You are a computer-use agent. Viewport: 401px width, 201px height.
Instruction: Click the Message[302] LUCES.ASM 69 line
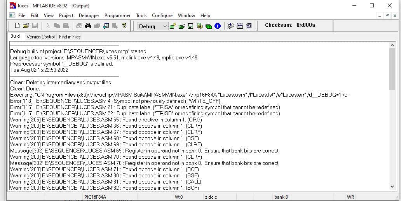(x=145, y=151)
